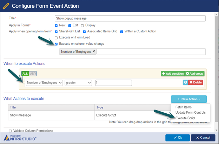Viewport: 219px width, 144px height.
Task: Click the Nitro Studio logo
Action: [20, 138]
